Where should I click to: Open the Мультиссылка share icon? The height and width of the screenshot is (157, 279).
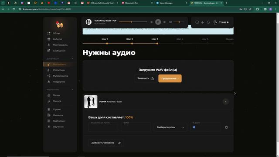pyautogui.click(x=49, y=76)
